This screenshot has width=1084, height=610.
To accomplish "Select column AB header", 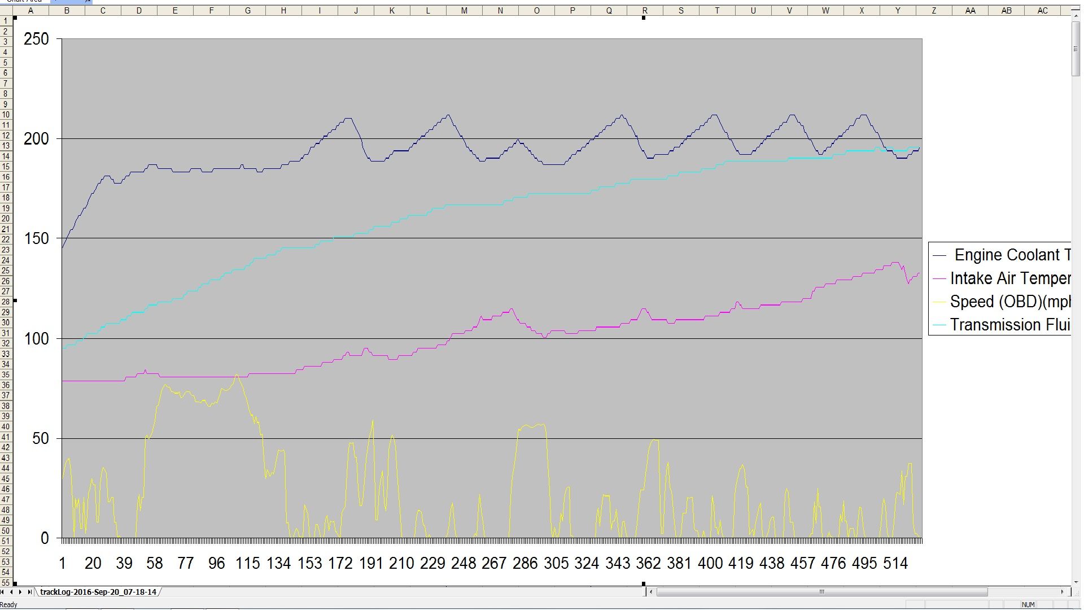I will 1006,10.
